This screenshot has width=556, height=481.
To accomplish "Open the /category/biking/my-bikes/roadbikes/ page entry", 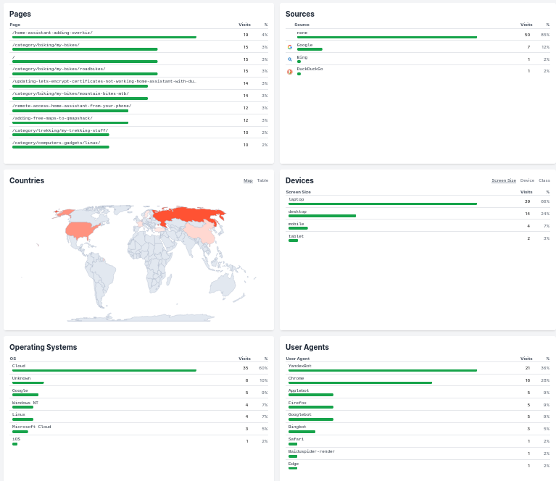I will [59, 69].
